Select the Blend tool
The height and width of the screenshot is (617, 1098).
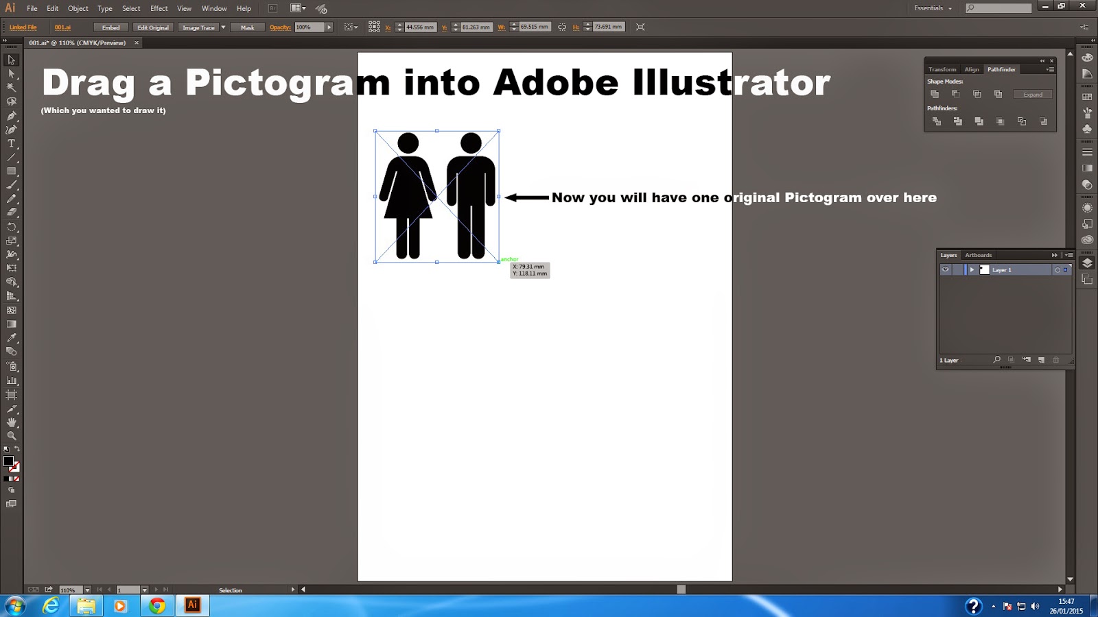(12, 352)
